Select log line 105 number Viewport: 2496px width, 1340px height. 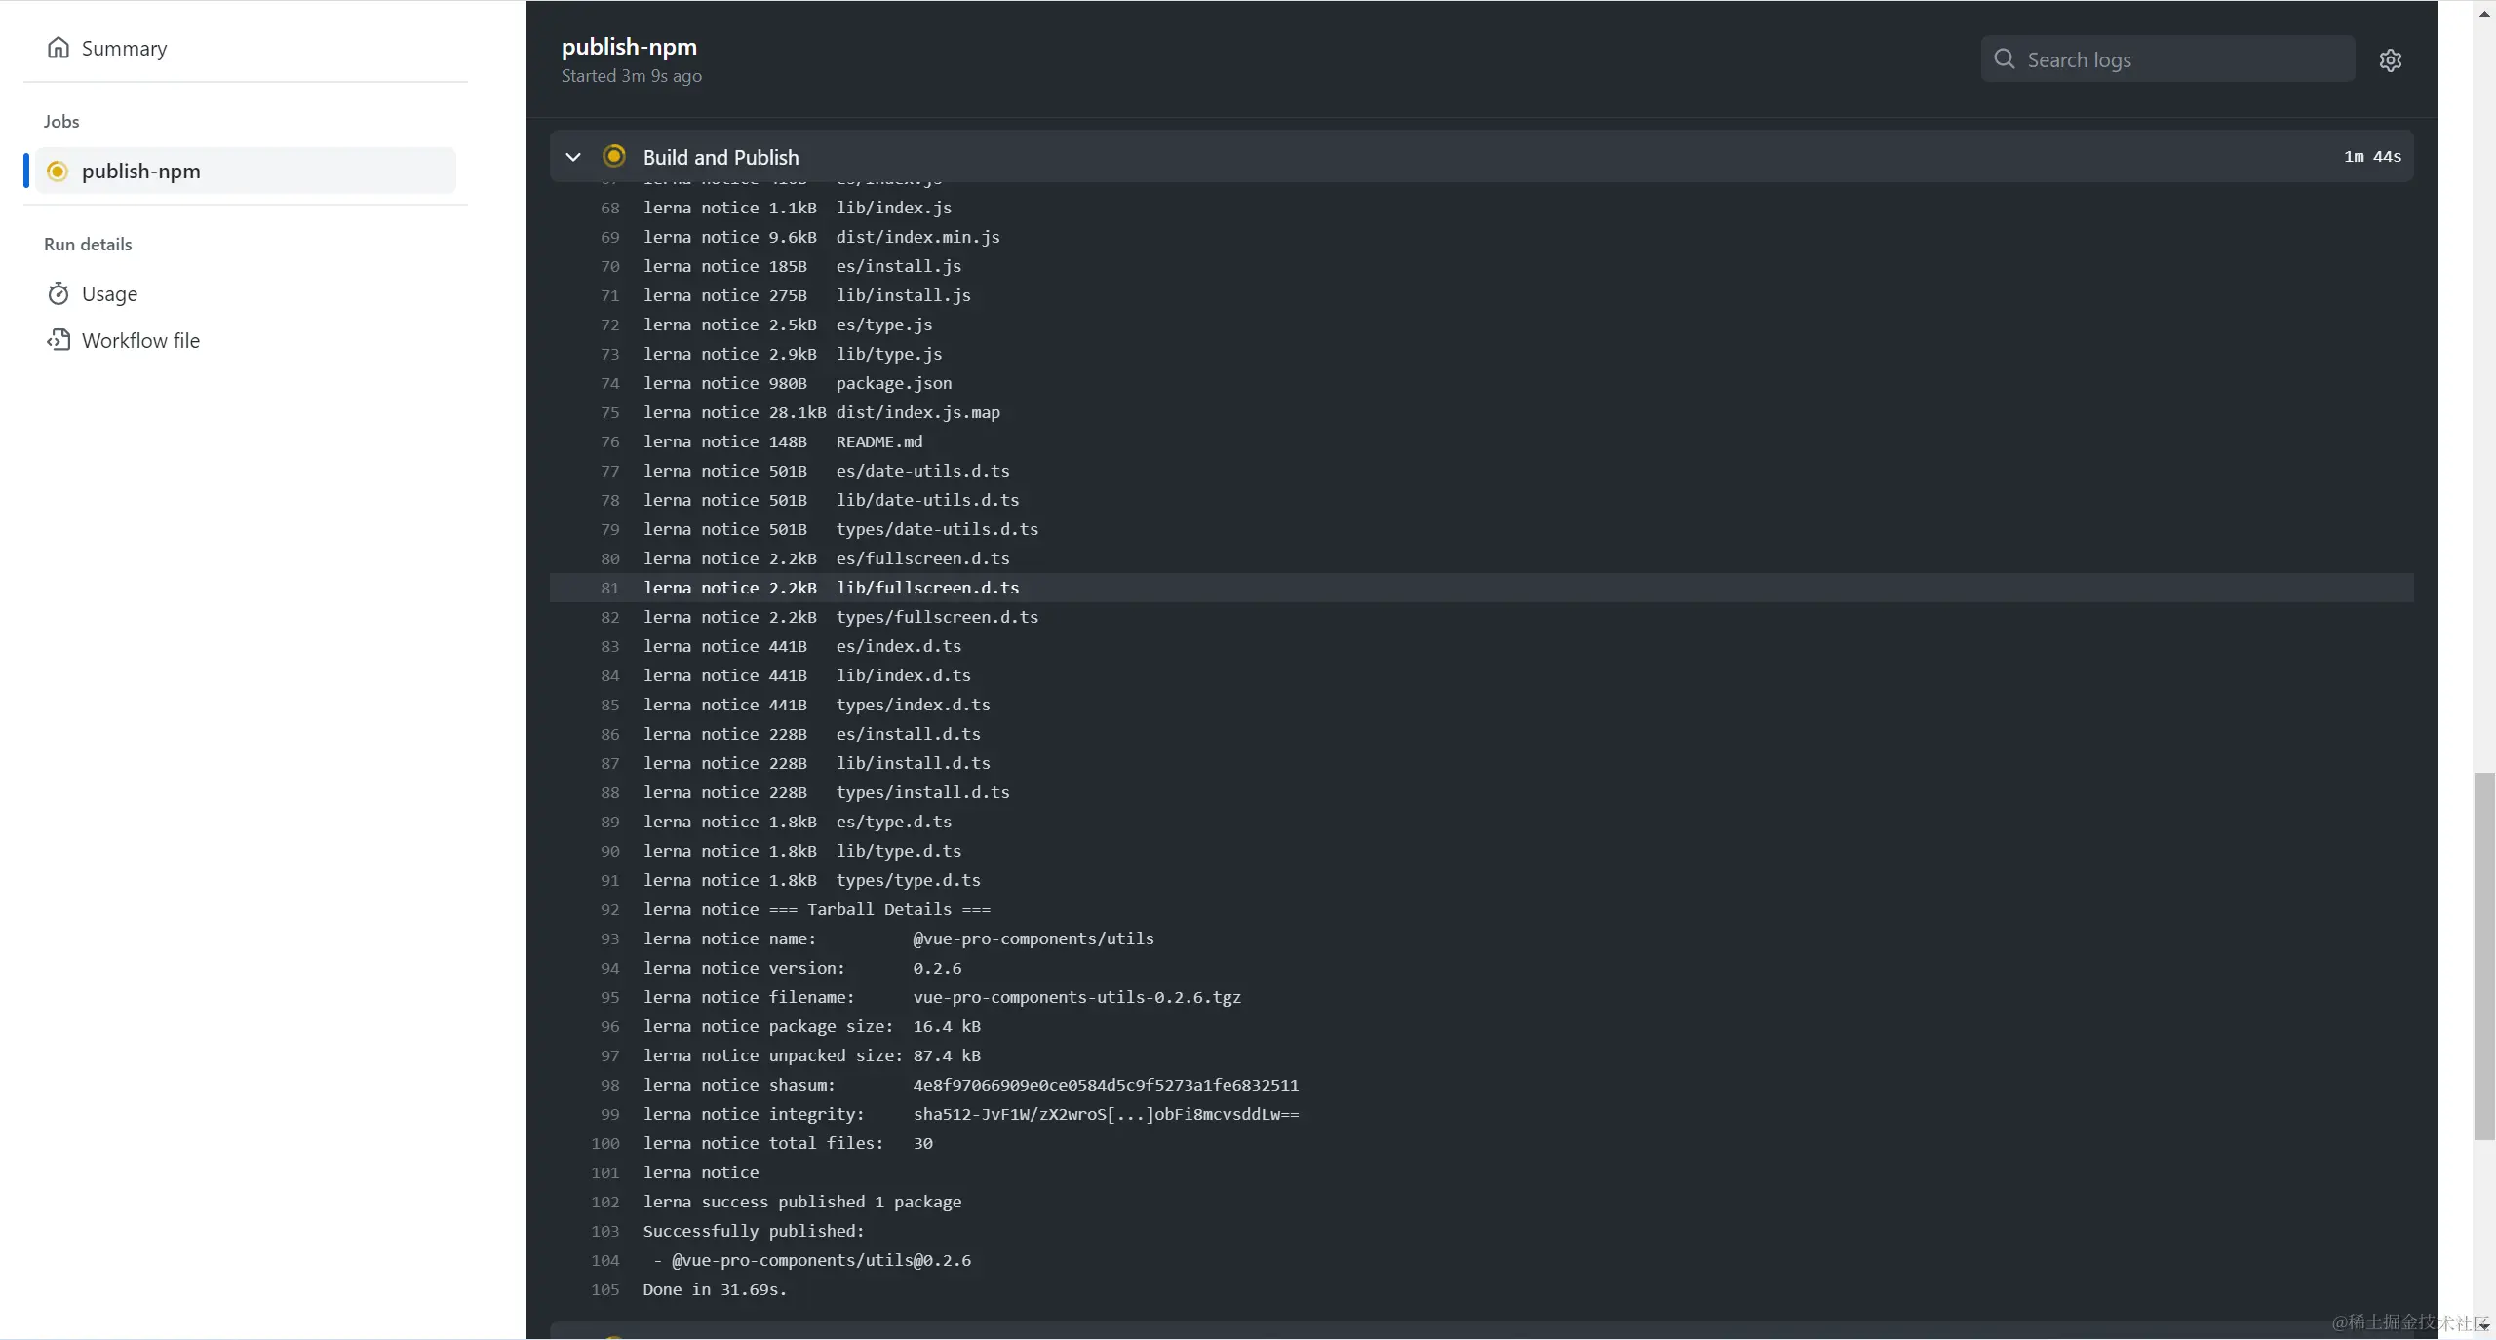pyautogui.click(x=604, y=1289)
